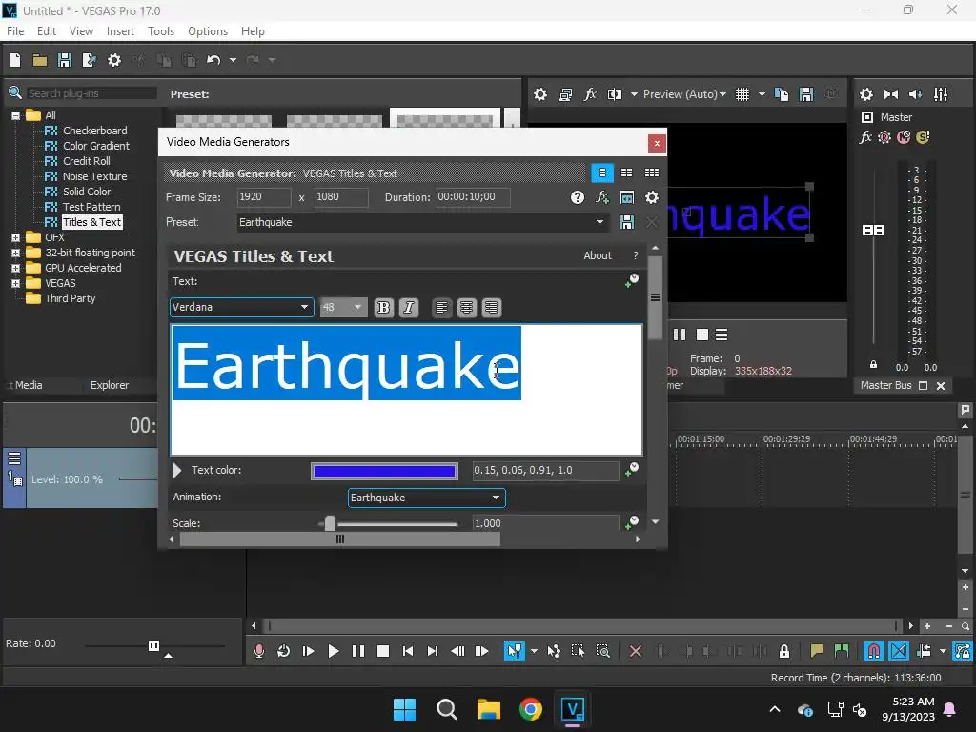Open project properties gear icon
Viewport: 976px width, 732px height.
point(114,60)
